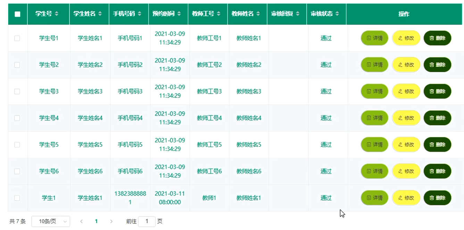The image size is (464, 230).
Task: Click 修改 for the 学生号2 row
Action: (406, 65)
